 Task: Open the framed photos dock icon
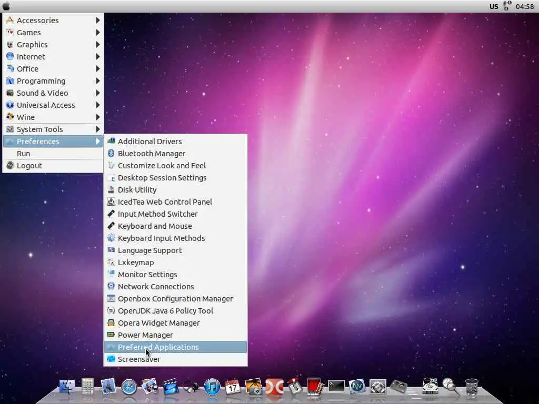[x=150, y=387]
